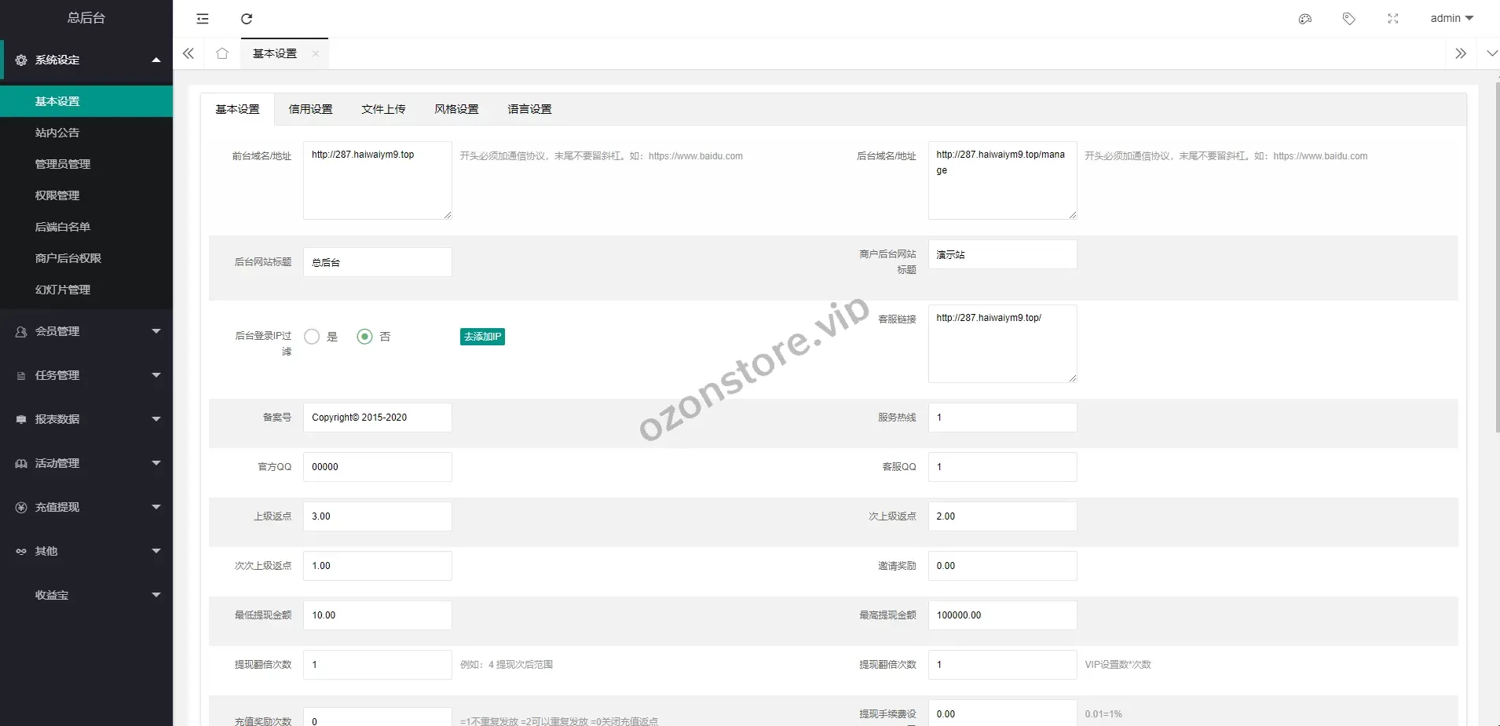This screenshot has width=1500, height=726.
Task: Click the 最低提现金额 input field
Action: coord(377,615)
